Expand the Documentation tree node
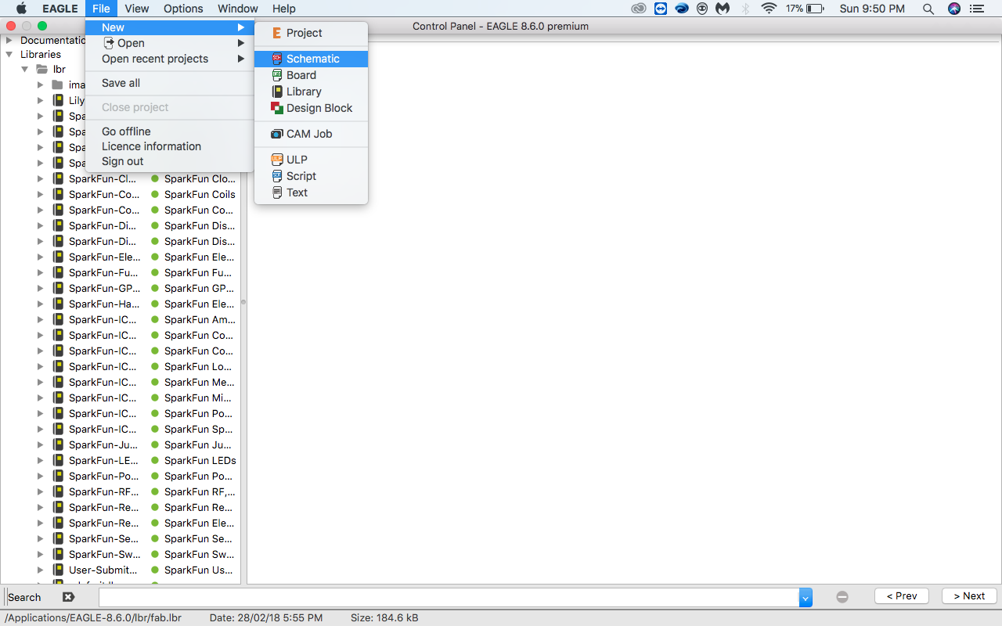Screen dimensions: 1002x626 (9, 40)
